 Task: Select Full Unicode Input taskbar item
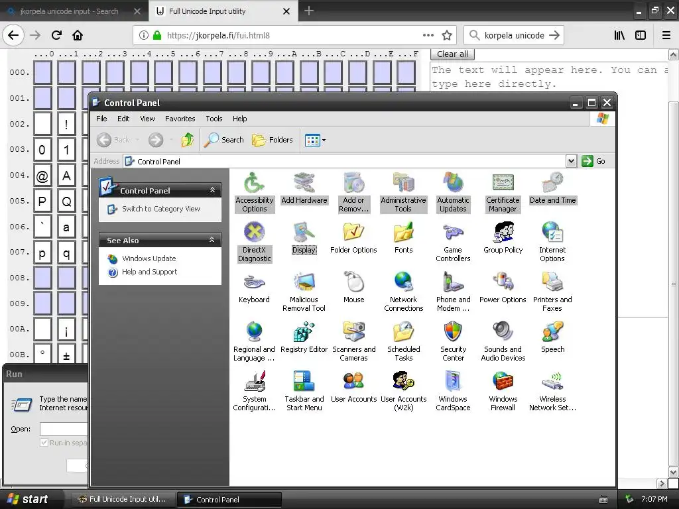click(123, 499)
